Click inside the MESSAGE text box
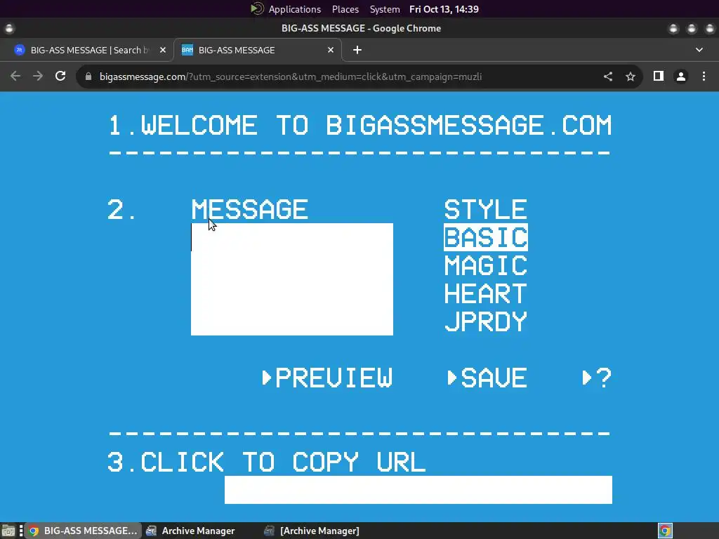Viewport: 719px width, 539px height. click(x=292, y=279)
